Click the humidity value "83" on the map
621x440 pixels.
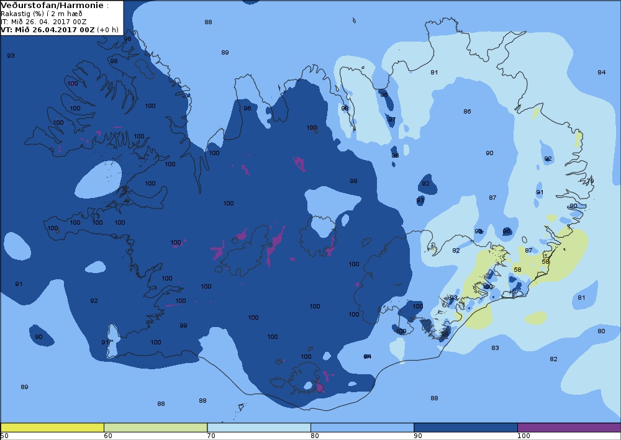[495, 348]
